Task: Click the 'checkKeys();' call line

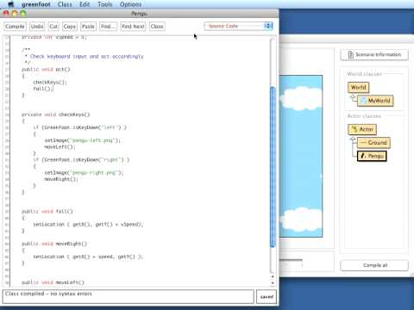Action: point(50,83)
